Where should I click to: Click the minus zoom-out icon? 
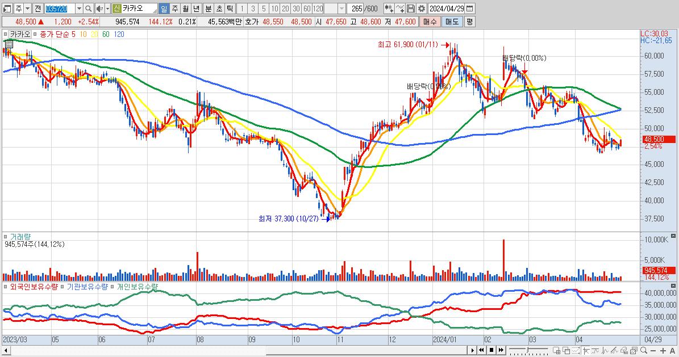653,350
